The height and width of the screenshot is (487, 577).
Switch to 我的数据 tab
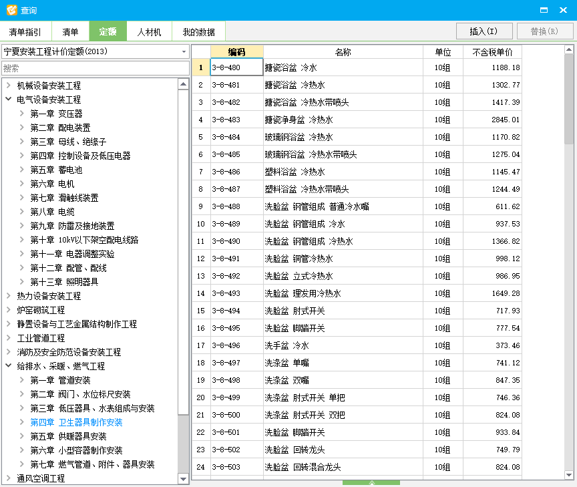pos(198,32)
